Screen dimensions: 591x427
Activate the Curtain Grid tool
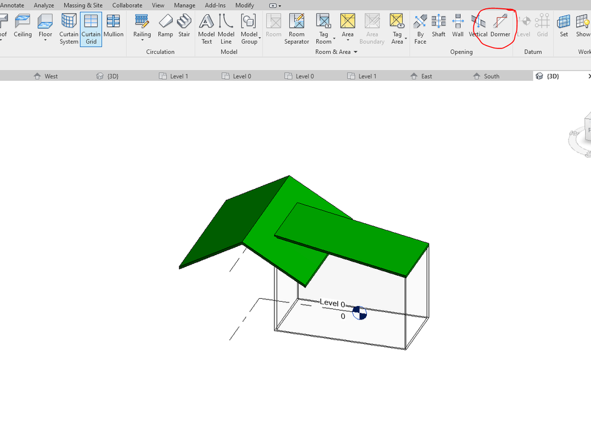pyautogui.click(x=91, y=30)
